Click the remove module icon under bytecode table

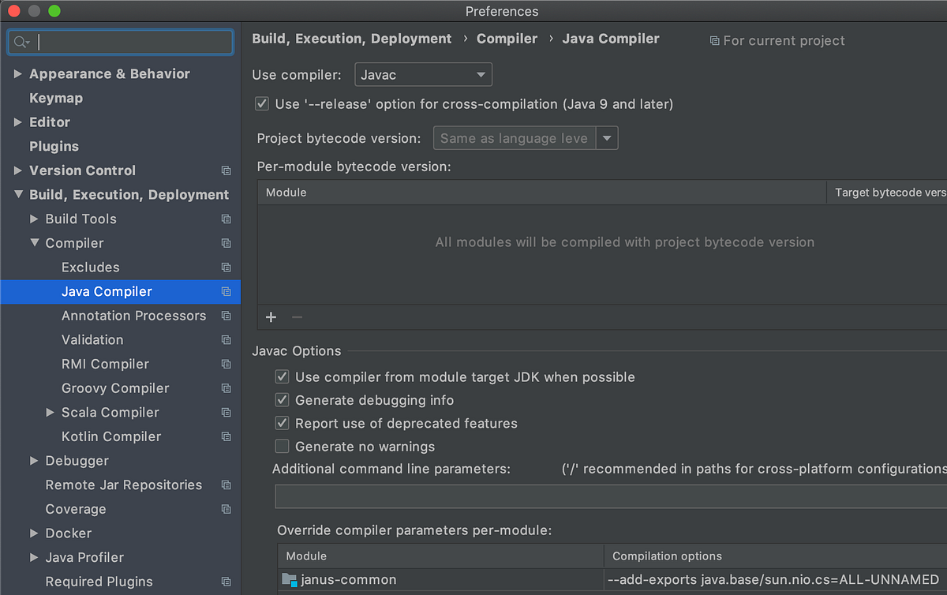297,317
